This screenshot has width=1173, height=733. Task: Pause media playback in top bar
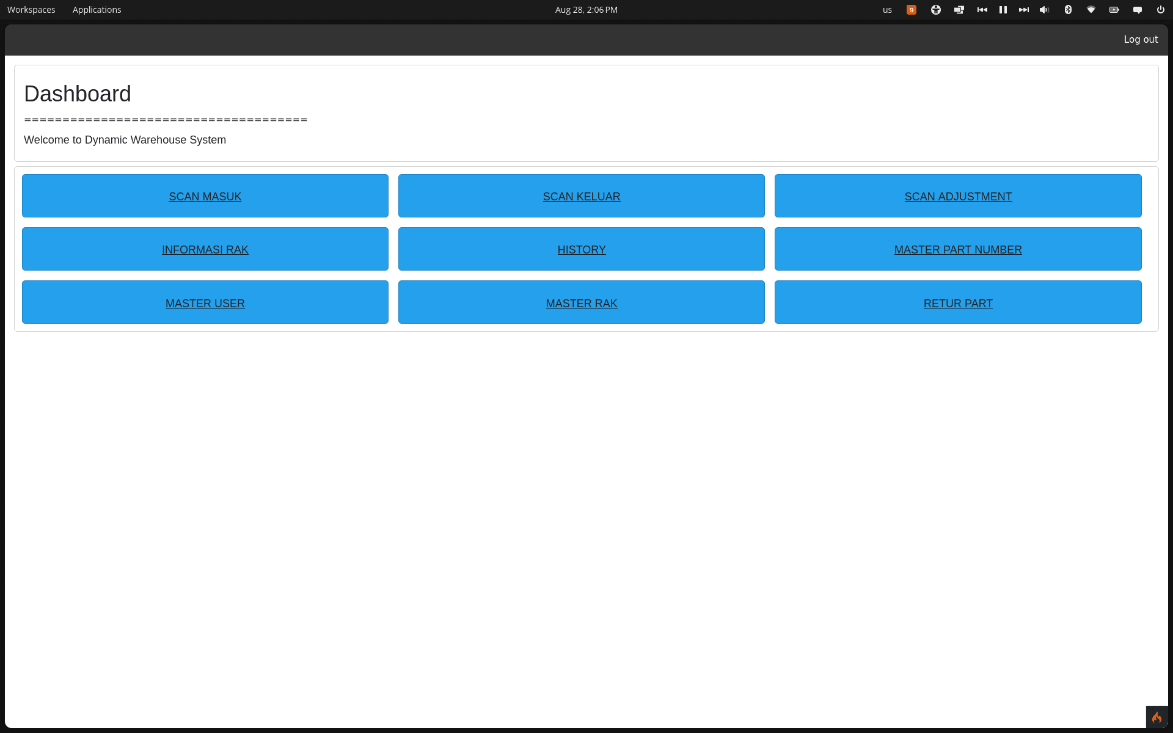[x=1003, y=10]
